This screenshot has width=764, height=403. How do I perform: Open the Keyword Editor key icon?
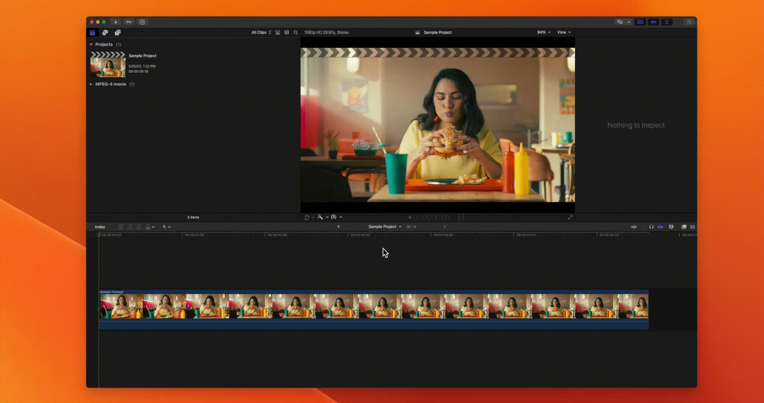129,22
